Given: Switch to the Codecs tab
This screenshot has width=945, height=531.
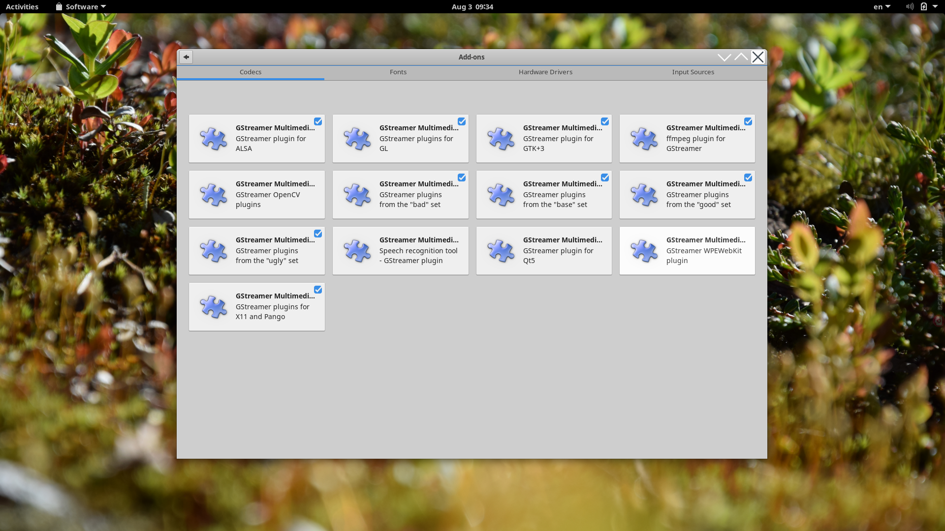Looking at the screenshot, I should 251,72.
